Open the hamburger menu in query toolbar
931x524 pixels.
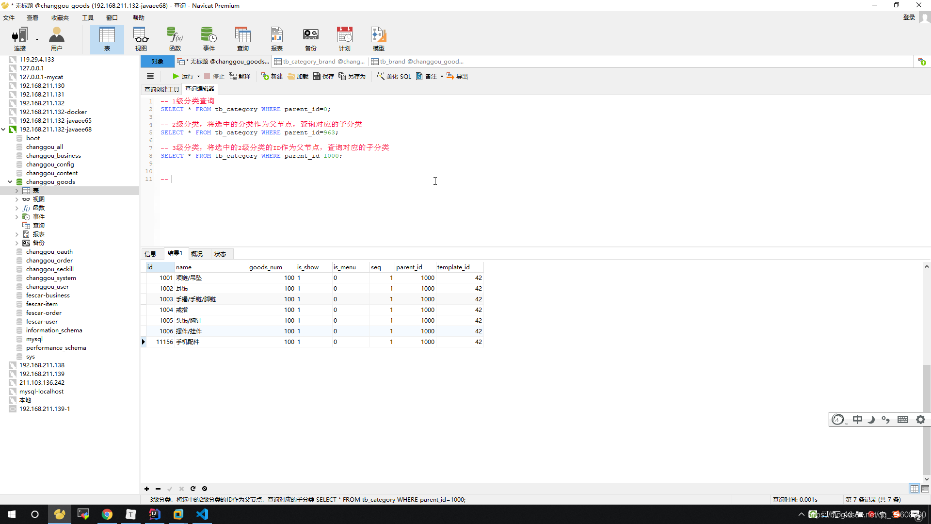click(150, 76)
